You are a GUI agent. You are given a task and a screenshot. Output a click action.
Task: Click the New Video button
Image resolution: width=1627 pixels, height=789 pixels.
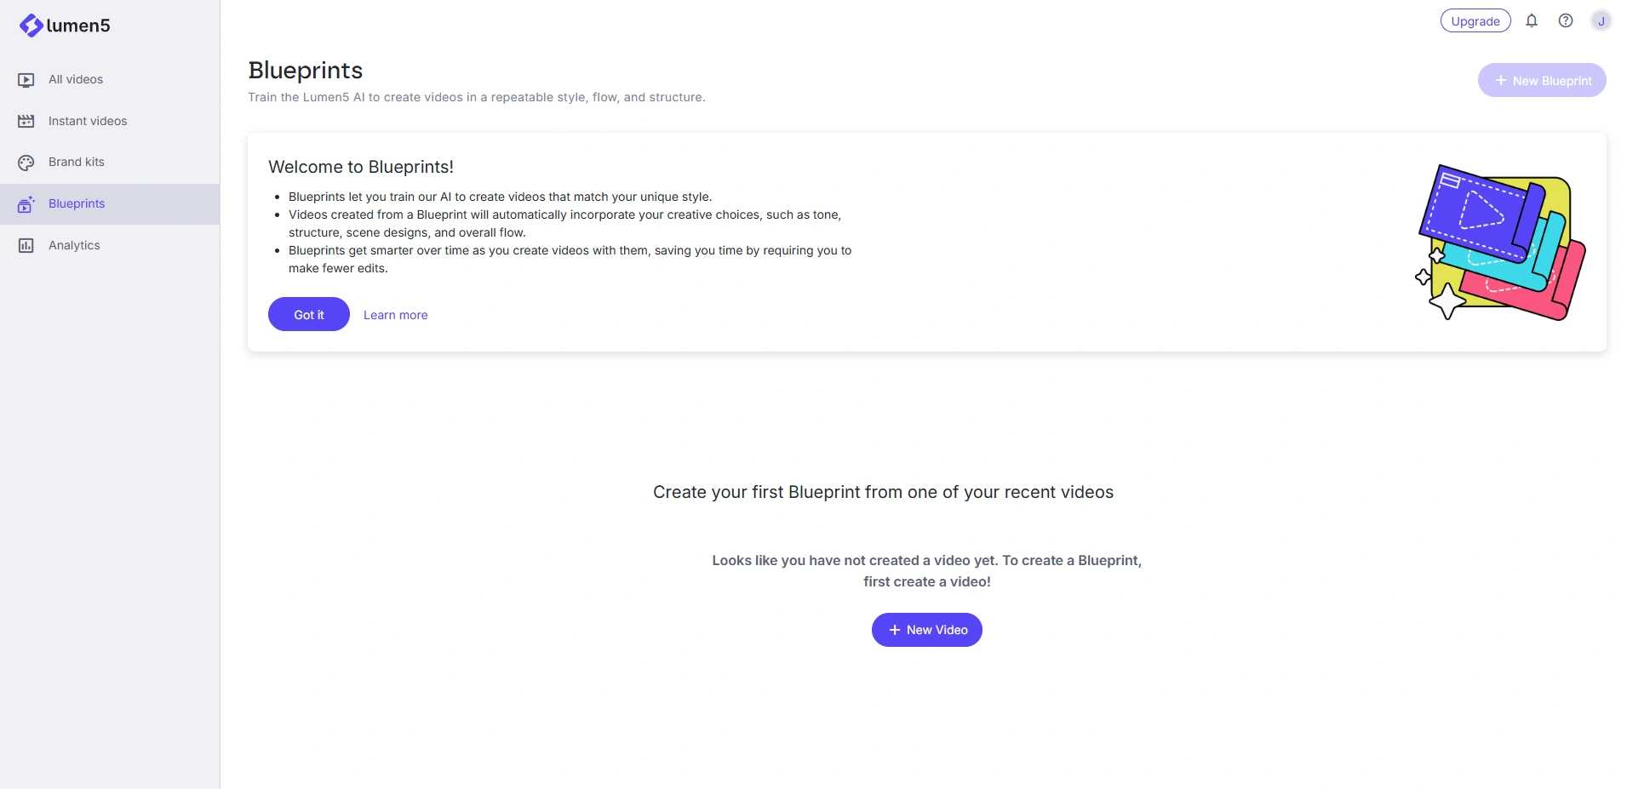point(927,630)
